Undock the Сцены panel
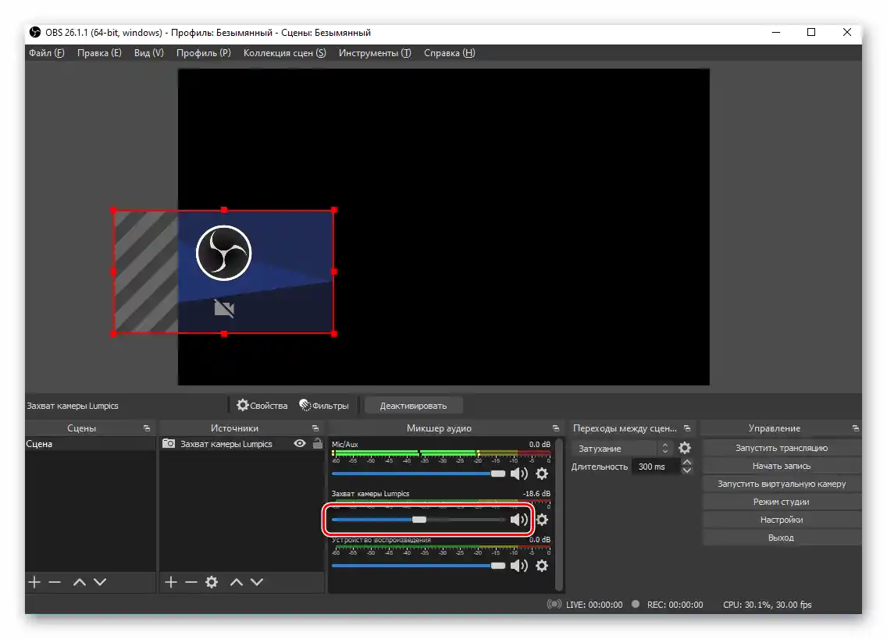 [147, 428]
